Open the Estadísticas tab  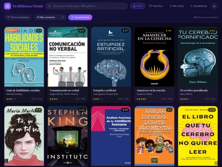tap(199, 6)
